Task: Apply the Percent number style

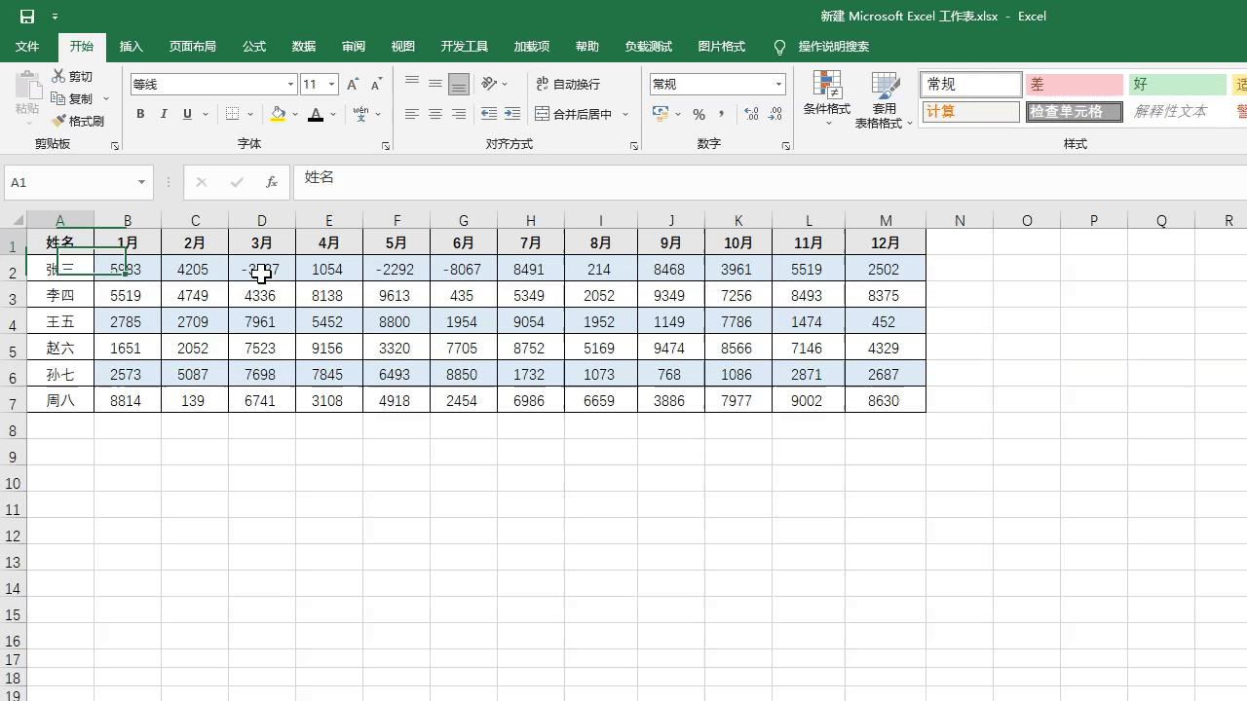Action: point(698,114)
